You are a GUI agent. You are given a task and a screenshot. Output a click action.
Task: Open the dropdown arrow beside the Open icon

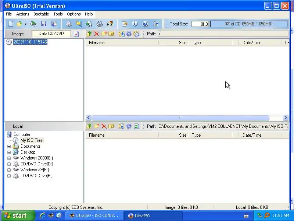[x=25, y=24]
